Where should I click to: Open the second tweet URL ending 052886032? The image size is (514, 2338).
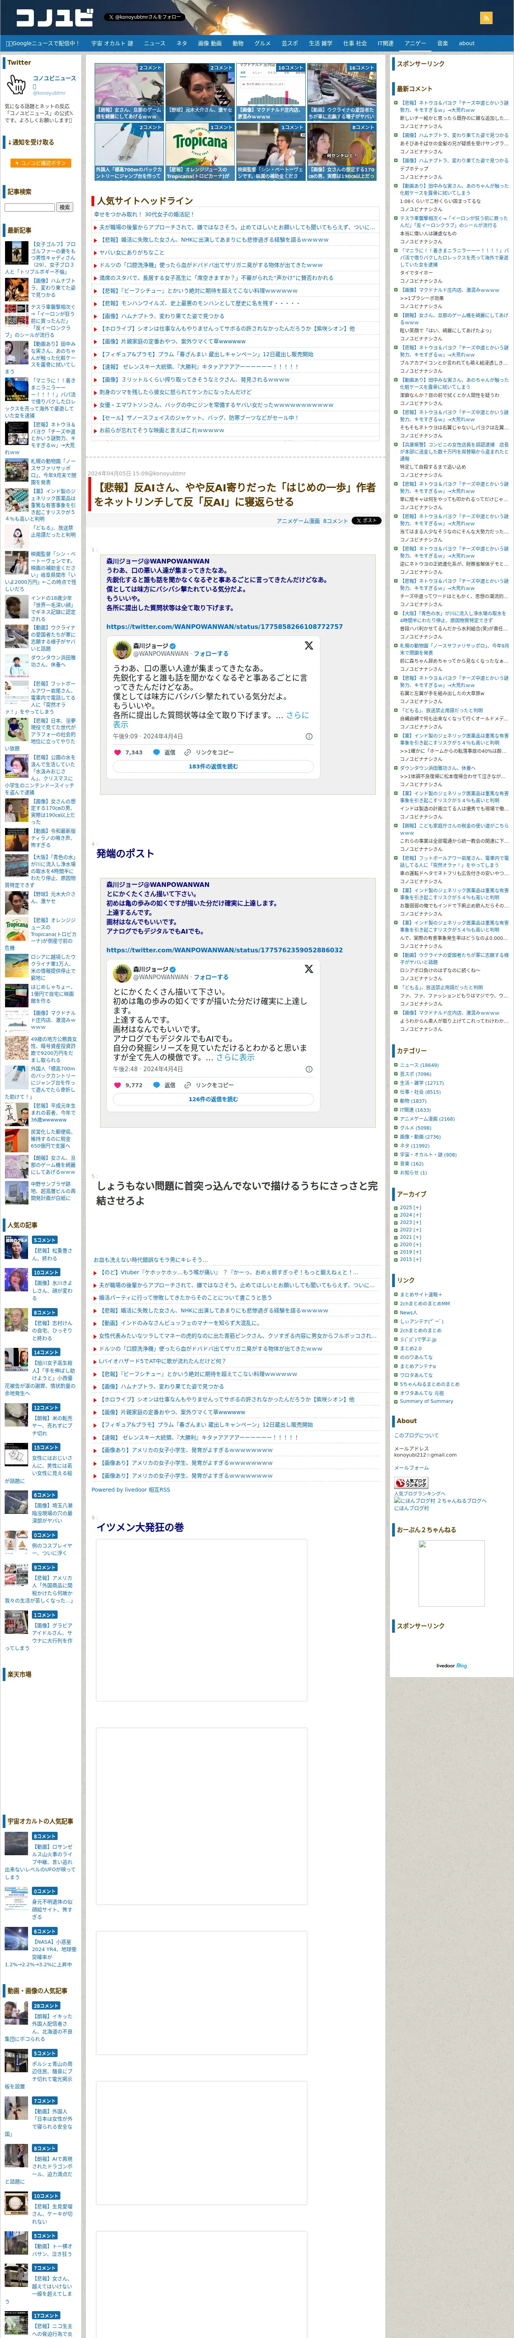(224, 950)
